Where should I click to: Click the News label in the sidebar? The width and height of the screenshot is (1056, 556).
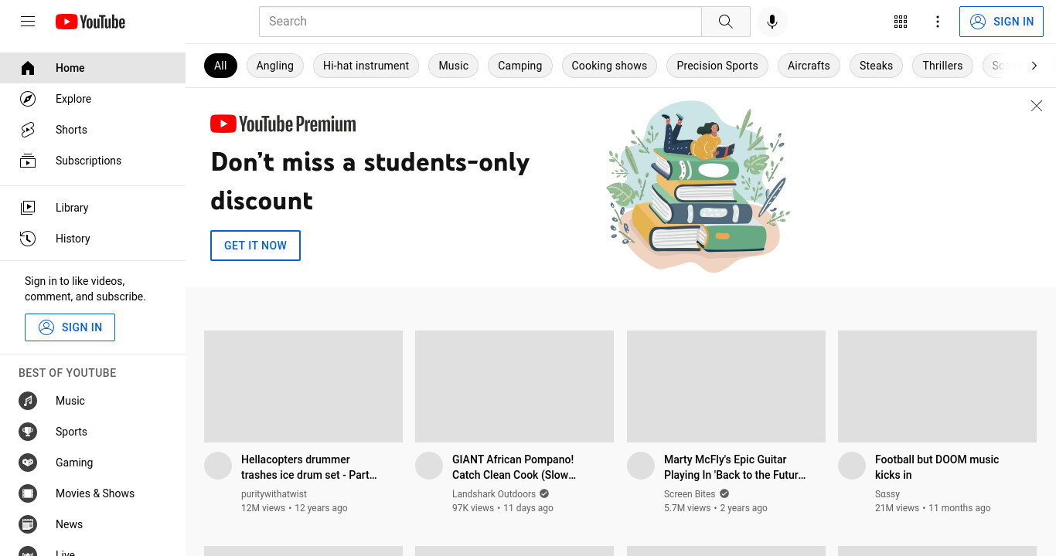[69, 524]
